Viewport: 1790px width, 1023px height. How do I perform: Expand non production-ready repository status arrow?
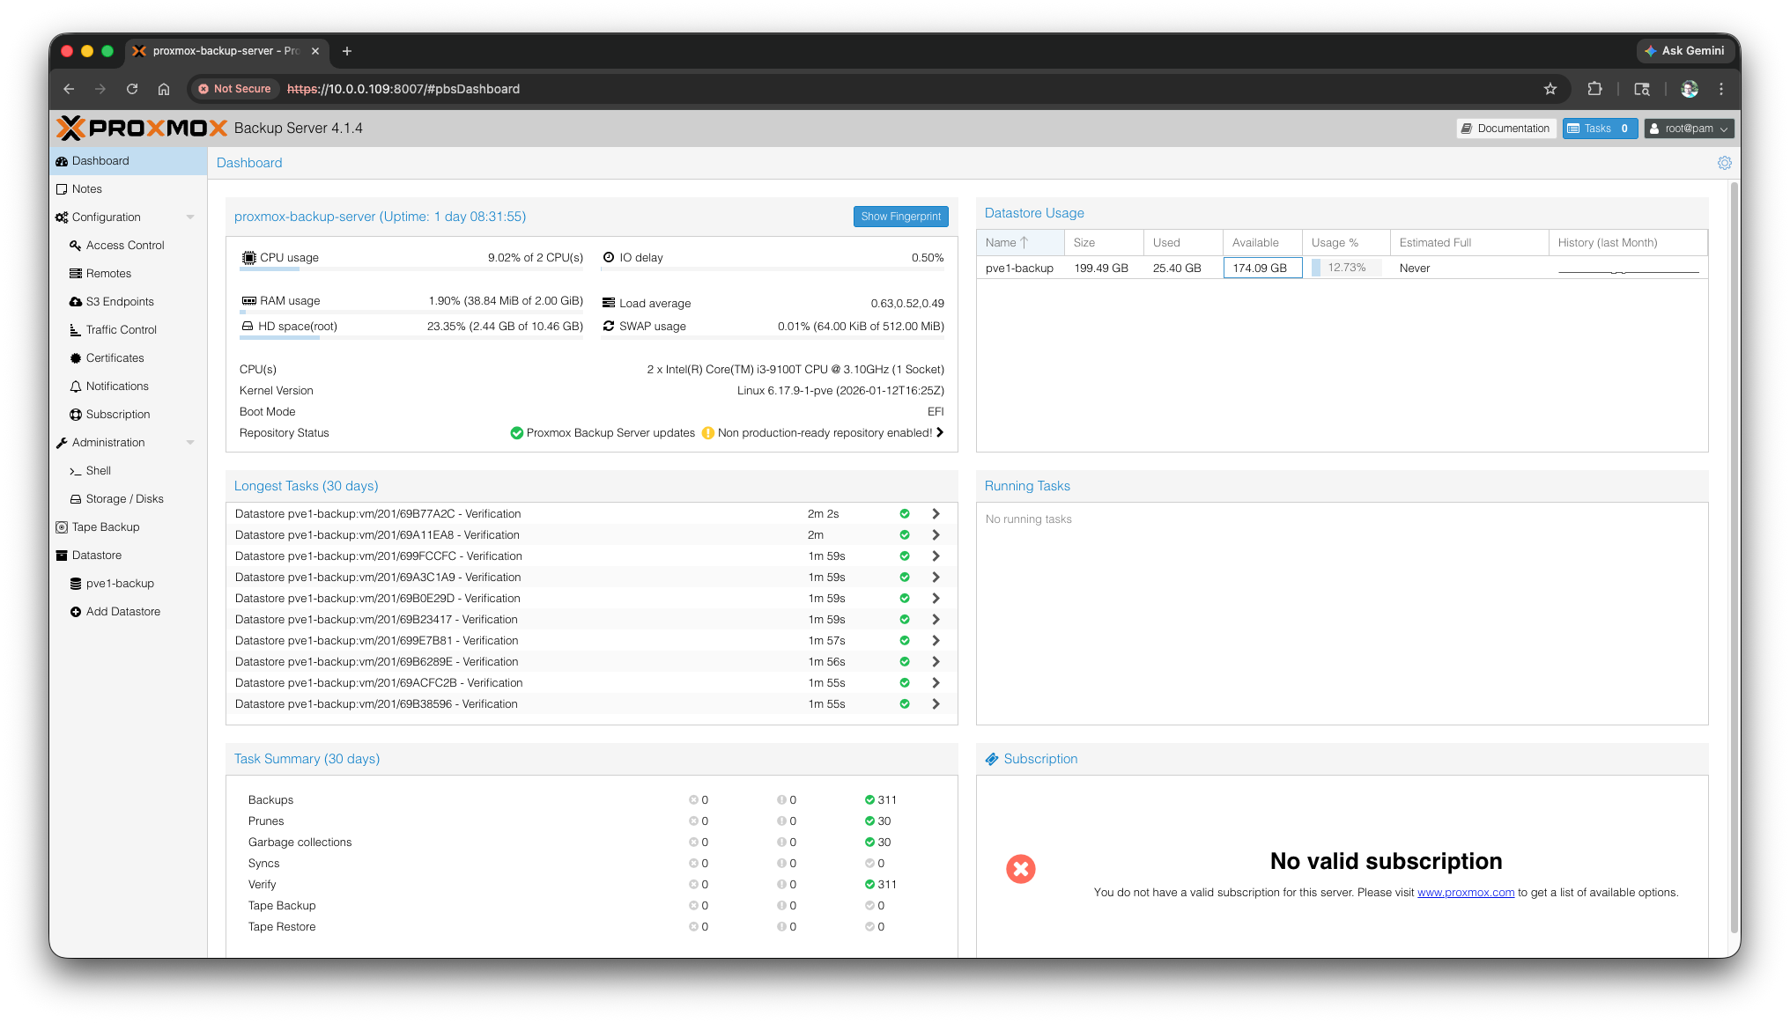coord(940,432)
